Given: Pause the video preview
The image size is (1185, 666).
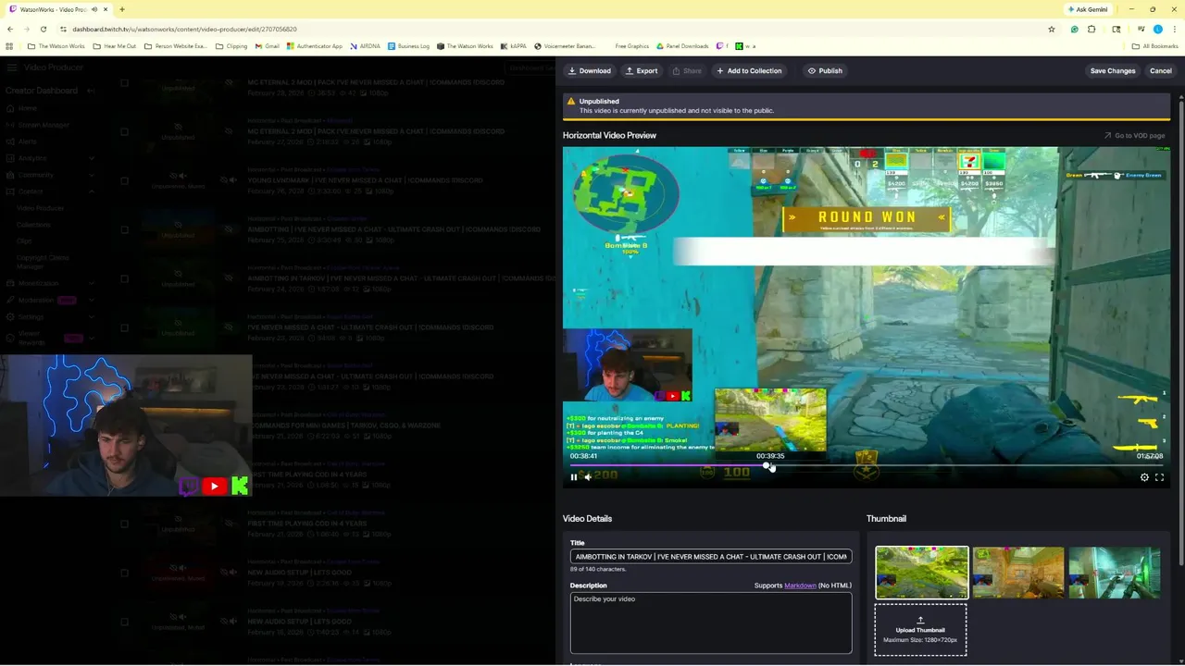Looking at the screenshot, I should (573, 477).
